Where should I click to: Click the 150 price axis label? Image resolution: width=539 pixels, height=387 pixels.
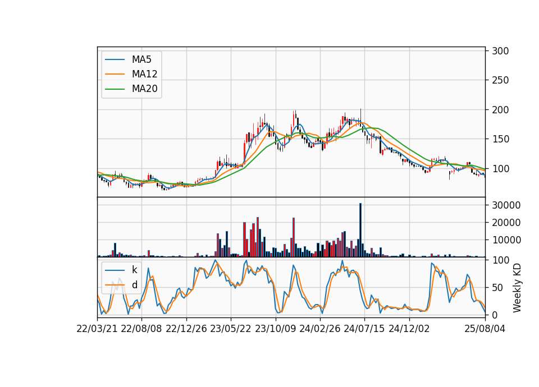[x=500, y=140]
